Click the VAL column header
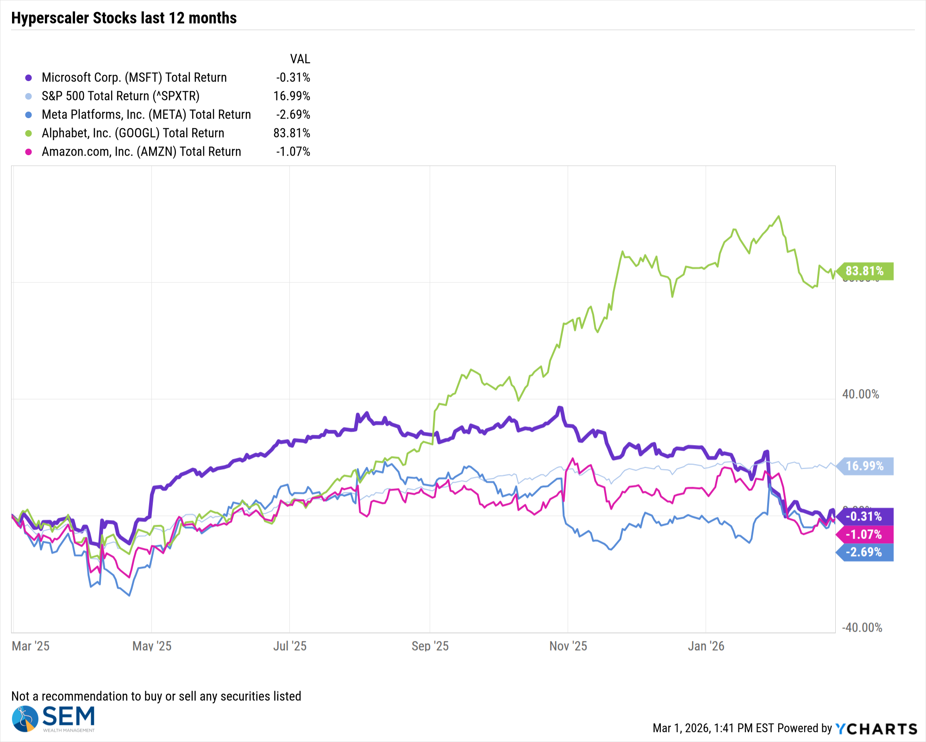The image size is (926, 742). [300, 59]
